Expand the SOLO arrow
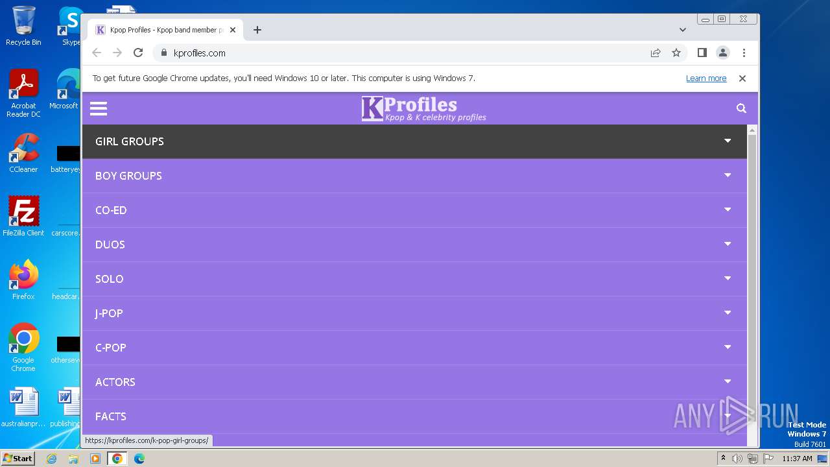The image size is (830, 467). click(x=728, y=278)
